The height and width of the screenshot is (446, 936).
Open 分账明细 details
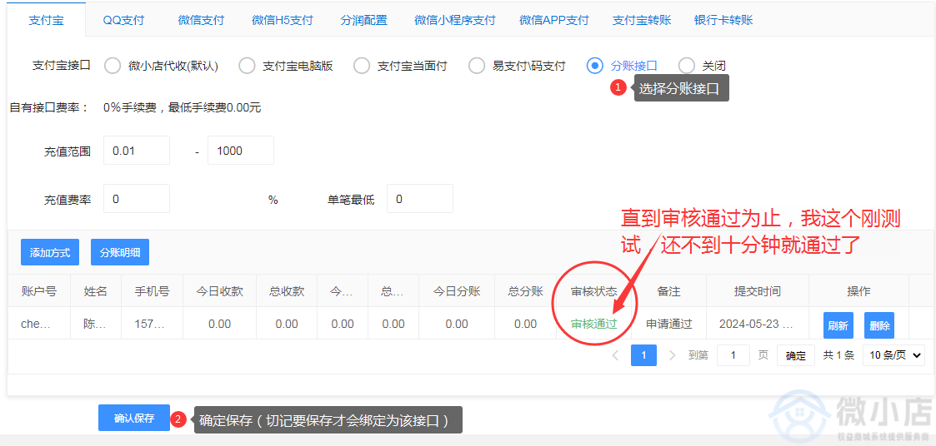[120, 252]
